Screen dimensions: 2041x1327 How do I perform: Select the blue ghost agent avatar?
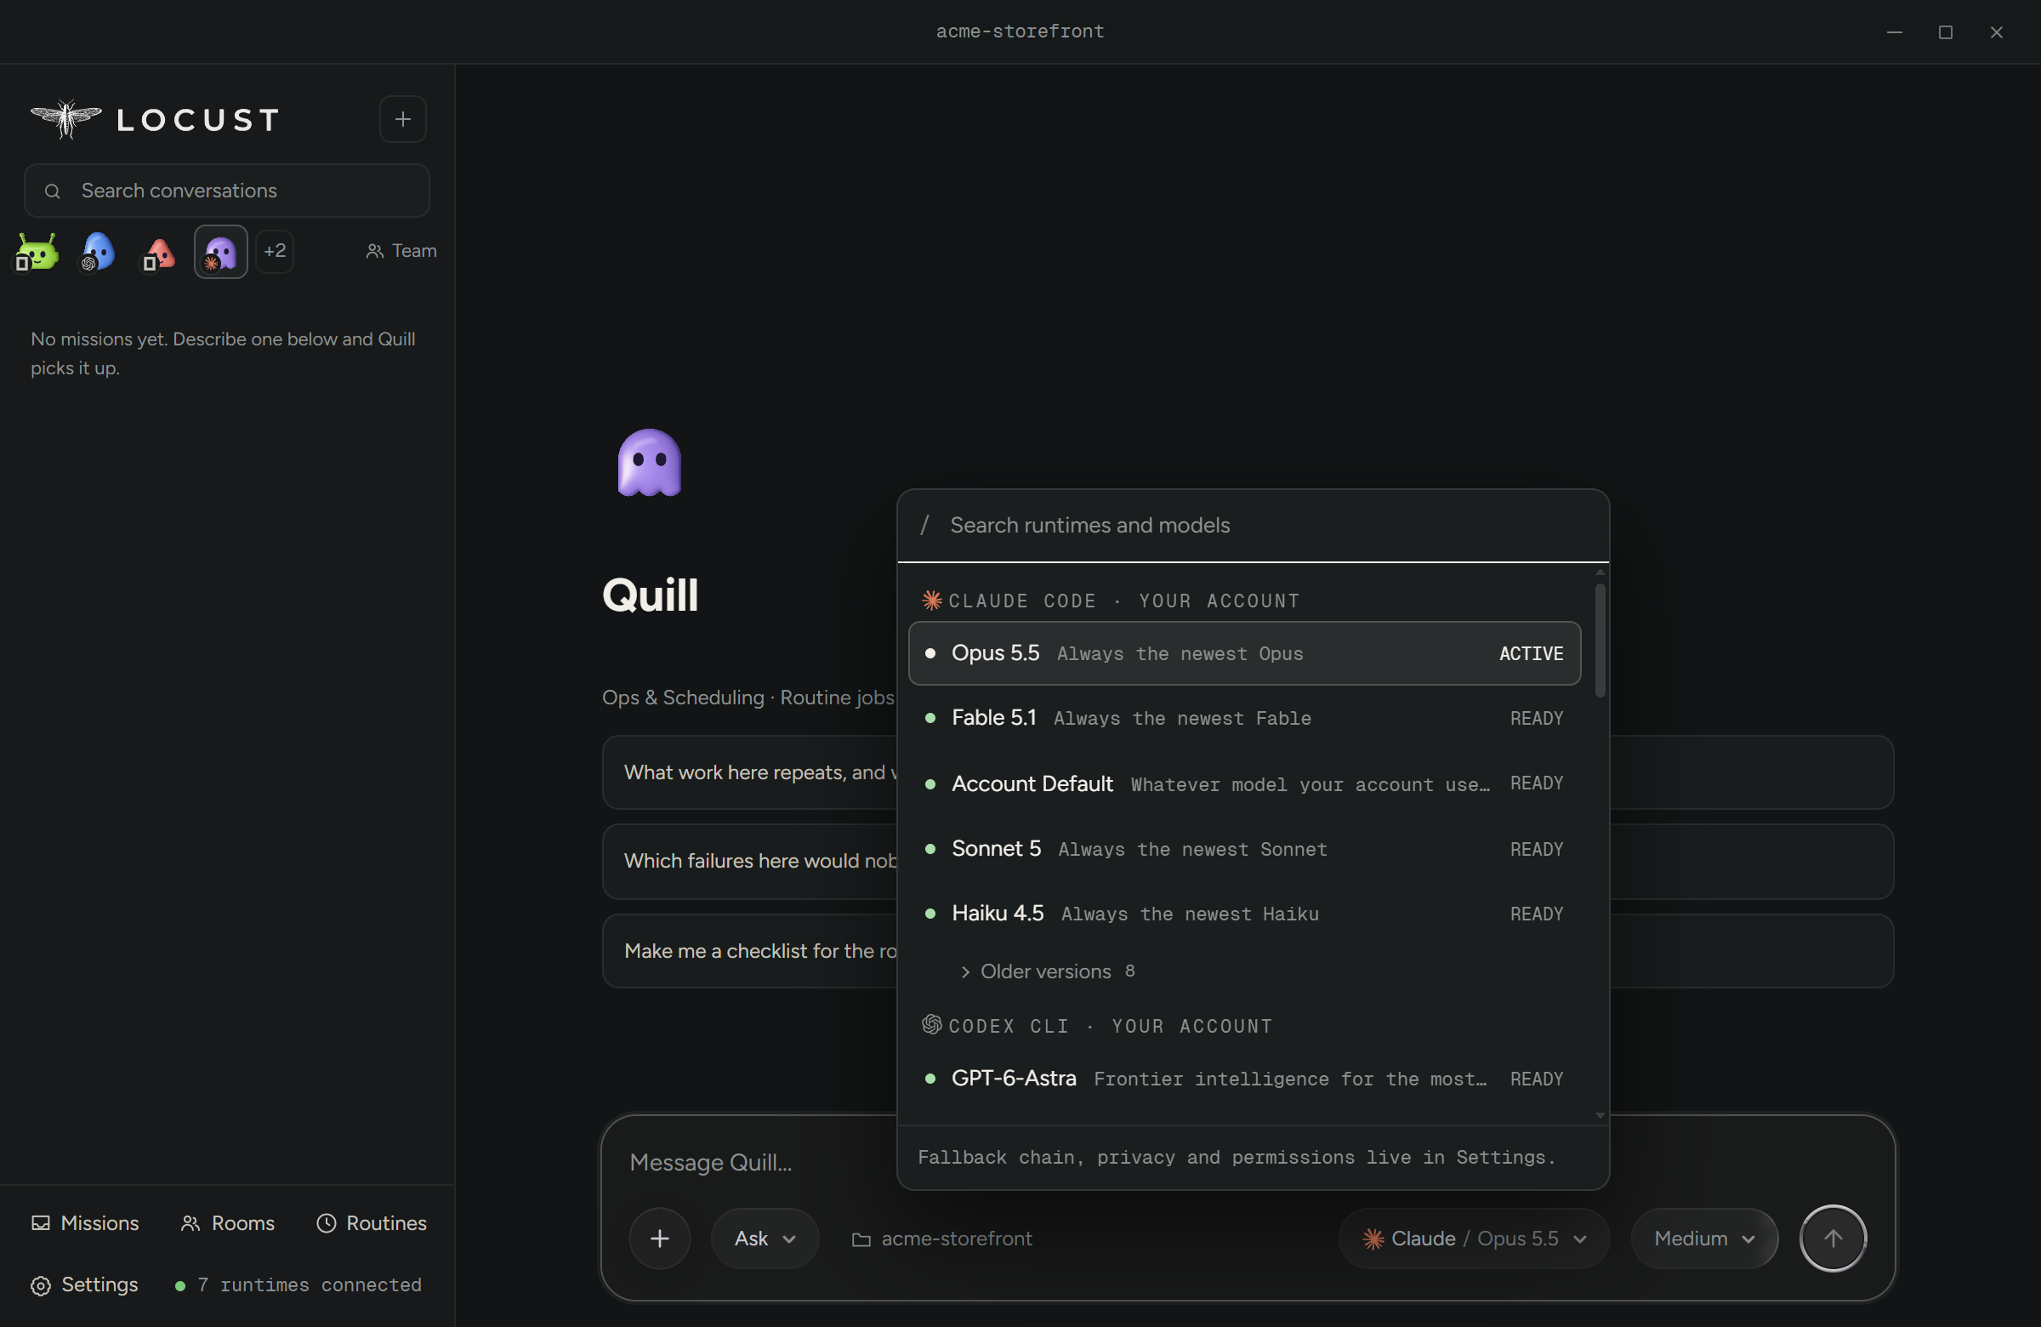pyautogui.click(x=98, y=252)
